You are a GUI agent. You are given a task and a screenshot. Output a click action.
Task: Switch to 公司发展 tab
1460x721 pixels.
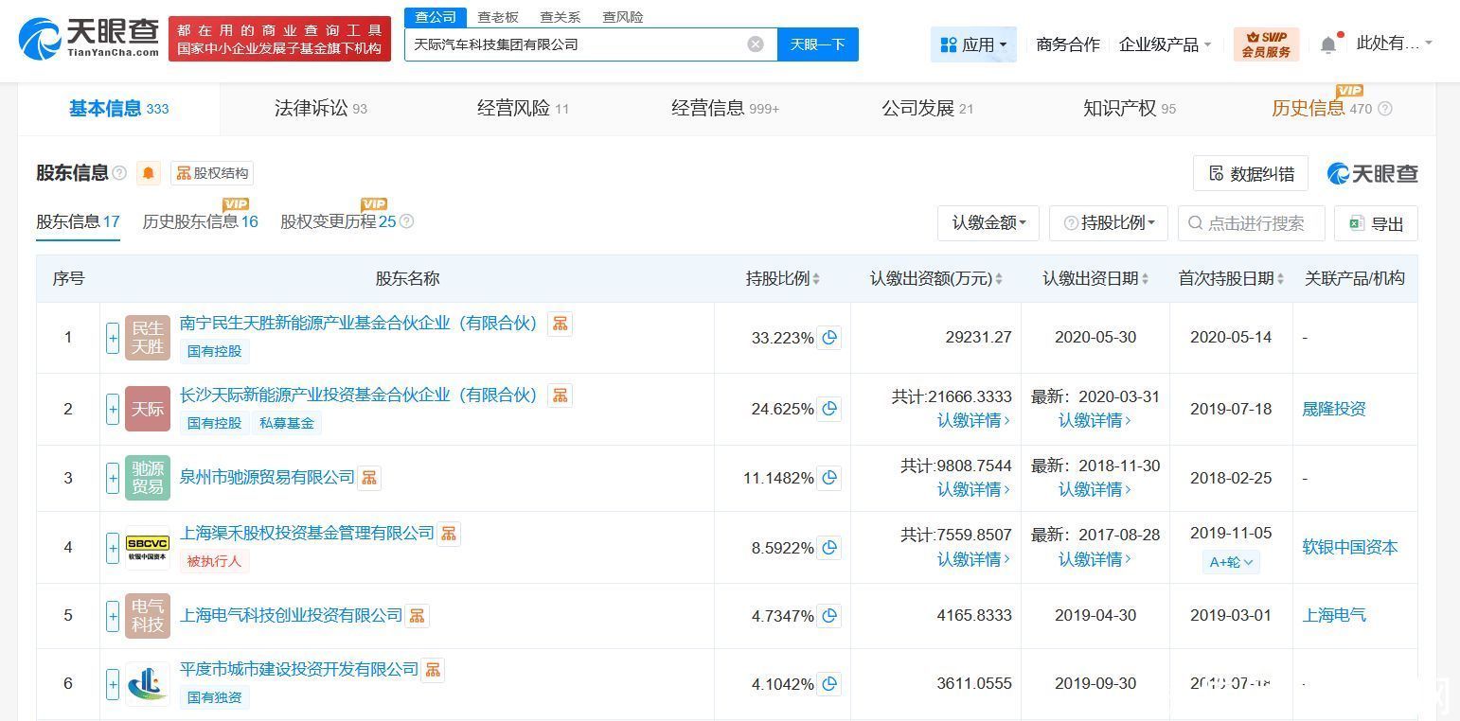tap(928, 109)
